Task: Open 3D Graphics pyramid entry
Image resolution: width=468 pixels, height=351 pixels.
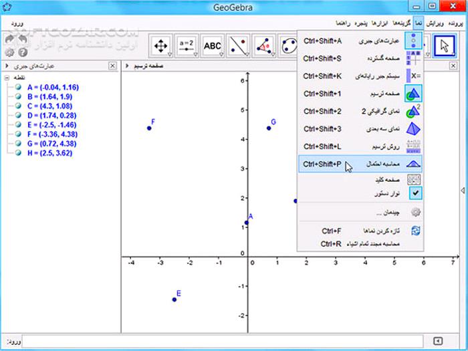Action: coord(360,129)
